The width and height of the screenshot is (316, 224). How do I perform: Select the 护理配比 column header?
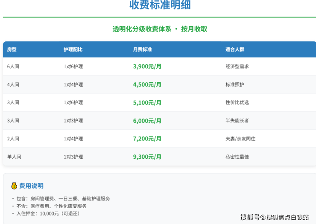pos(73,49)
